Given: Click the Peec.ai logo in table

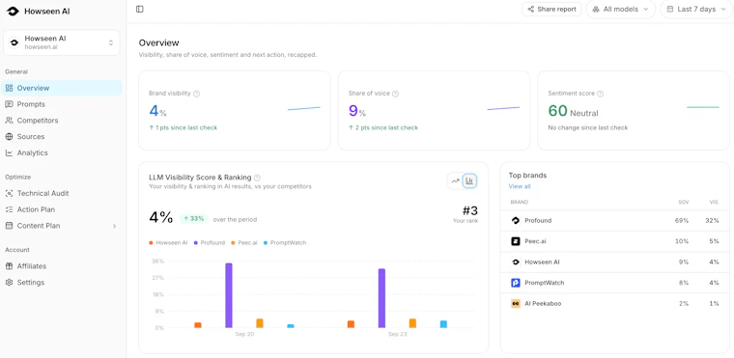Looking at the screenshot, I should tap(516, 241).
